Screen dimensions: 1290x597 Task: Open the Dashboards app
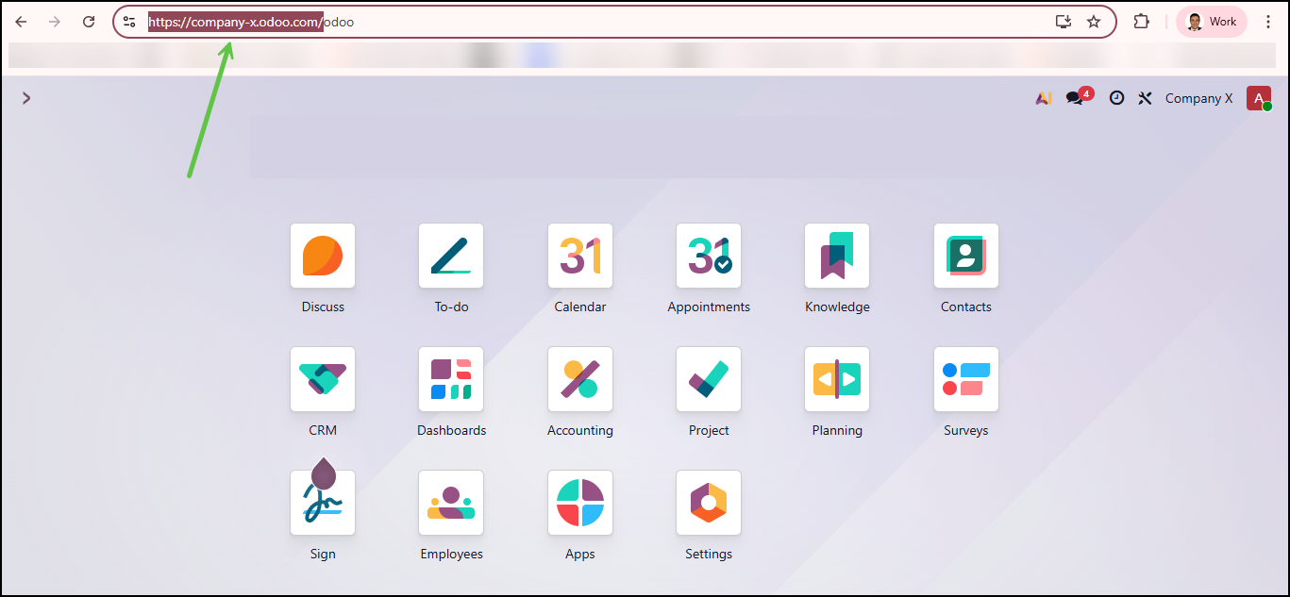pos(451,379)
